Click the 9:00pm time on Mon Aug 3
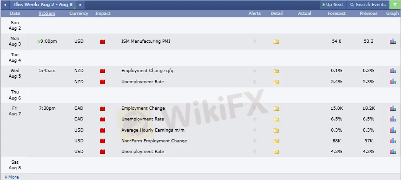Viewport: 401px width, 180px height. tap(48, 41)
